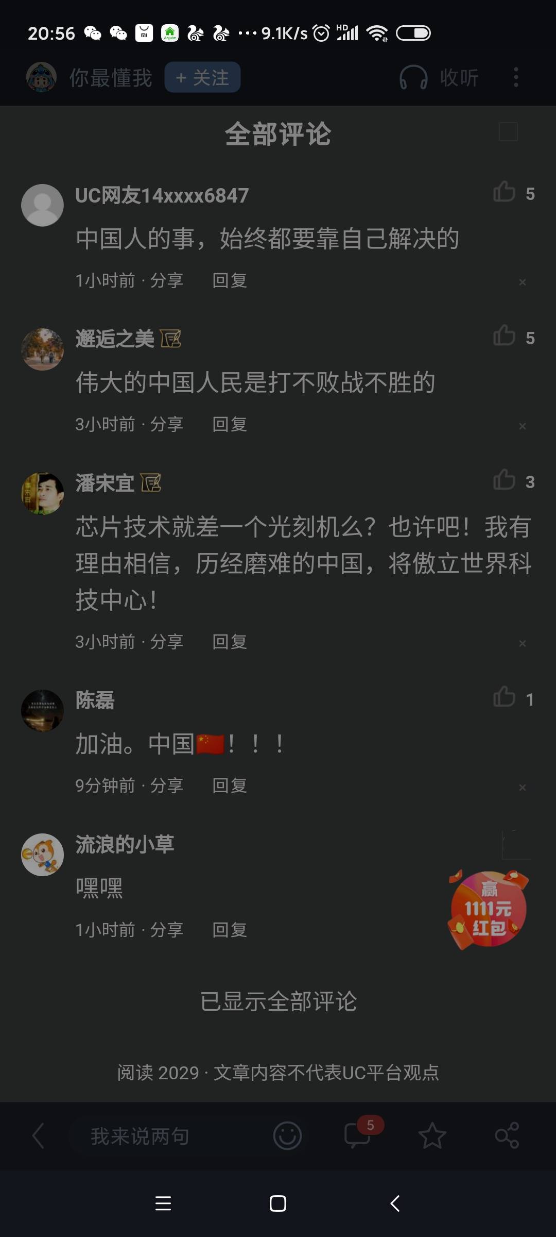Follow 你最懂我 with 关注 button
The width and height of the screenshot is (556, 1237).
point(202,77)
